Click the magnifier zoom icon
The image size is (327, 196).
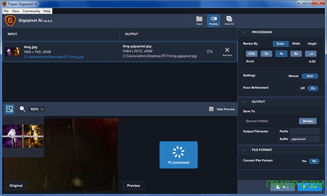click(x=22, y=109)
